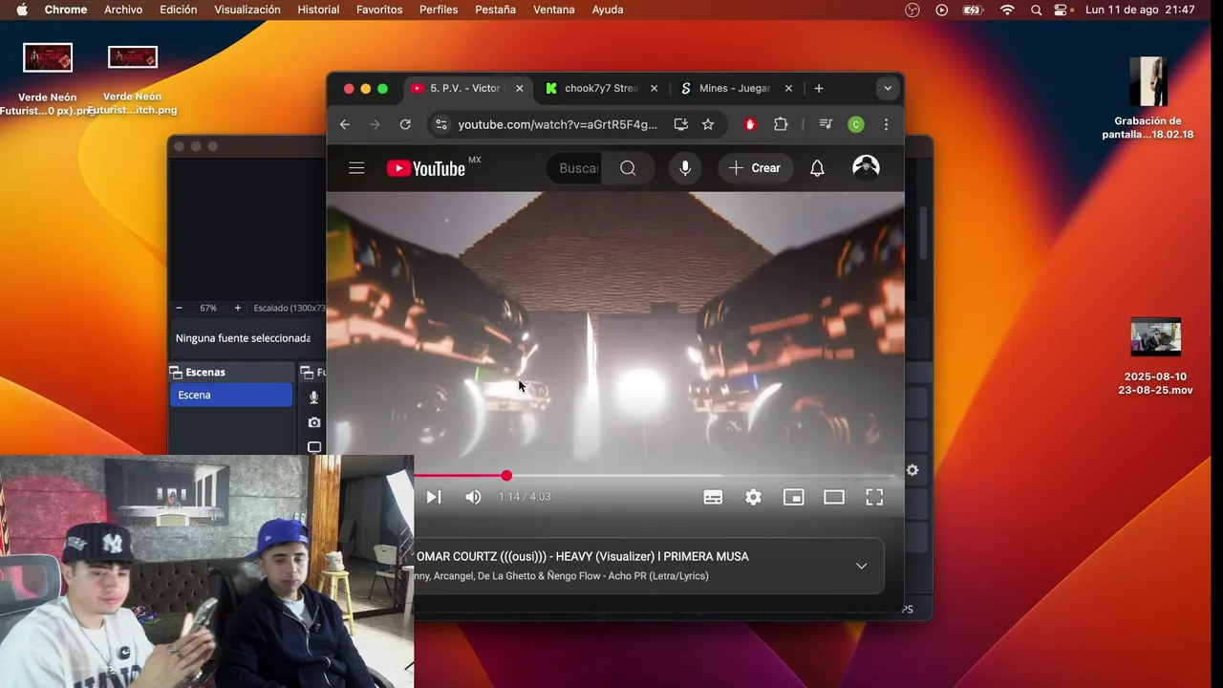
Task: Open Chrome's three-dot menu
Action: (x=886, y=124)
